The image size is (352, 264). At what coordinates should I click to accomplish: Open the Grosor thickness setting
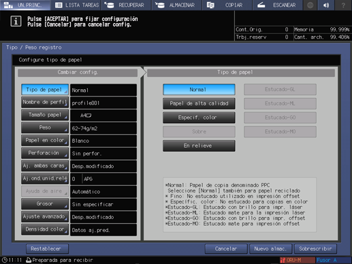coord(45,204)
